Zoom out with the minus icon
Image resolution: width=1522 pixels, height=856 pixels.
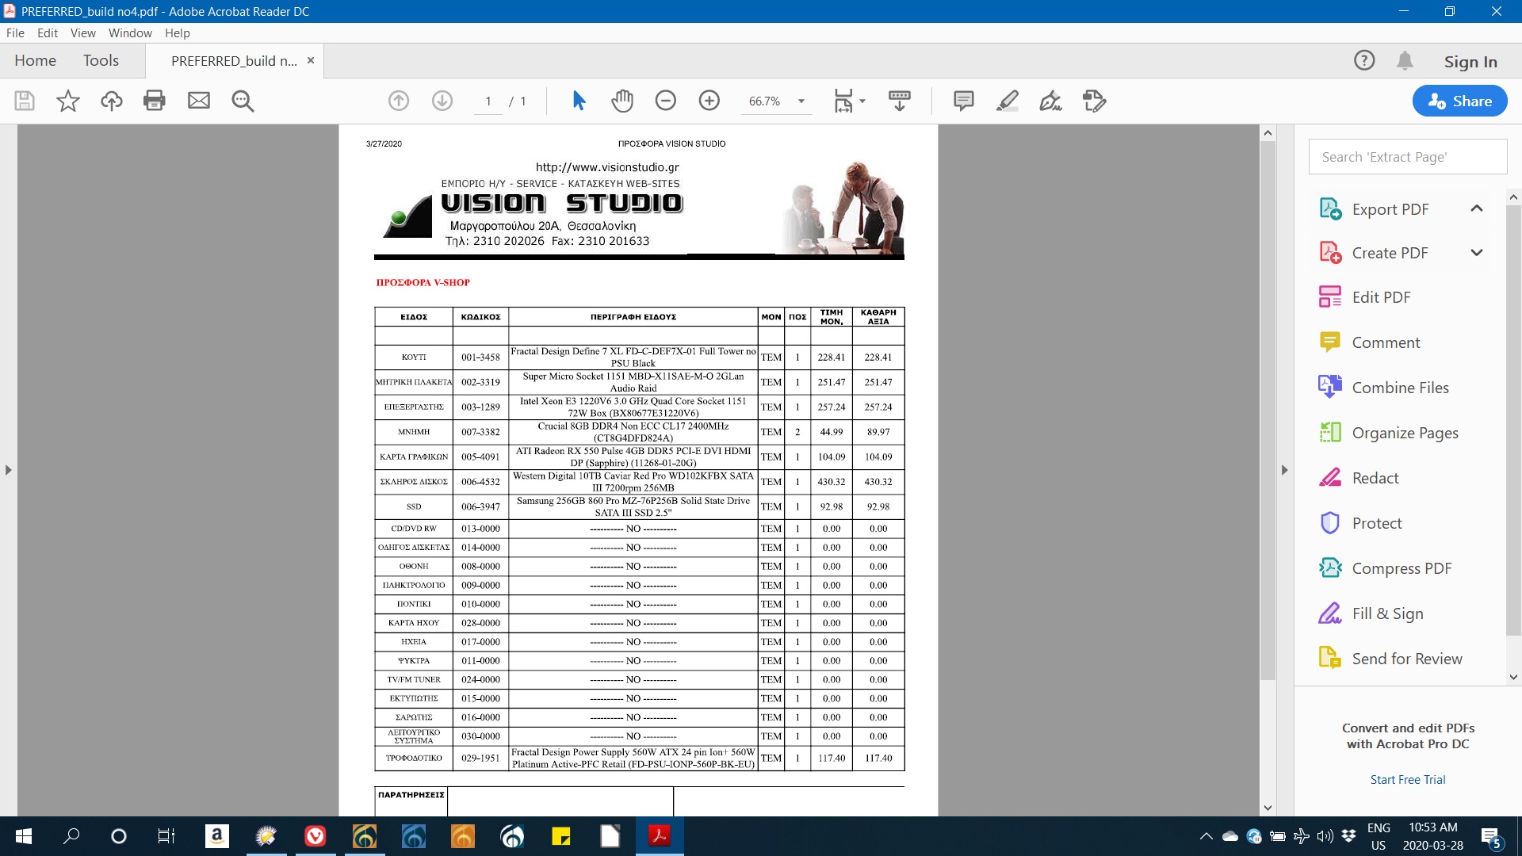click(666, 101)
